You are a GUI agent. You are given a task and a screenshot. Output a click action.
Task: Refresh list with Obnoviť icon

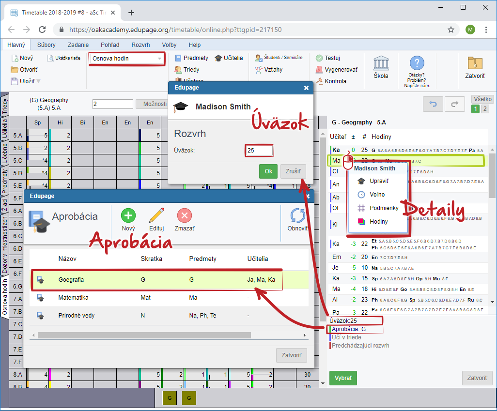297,216
